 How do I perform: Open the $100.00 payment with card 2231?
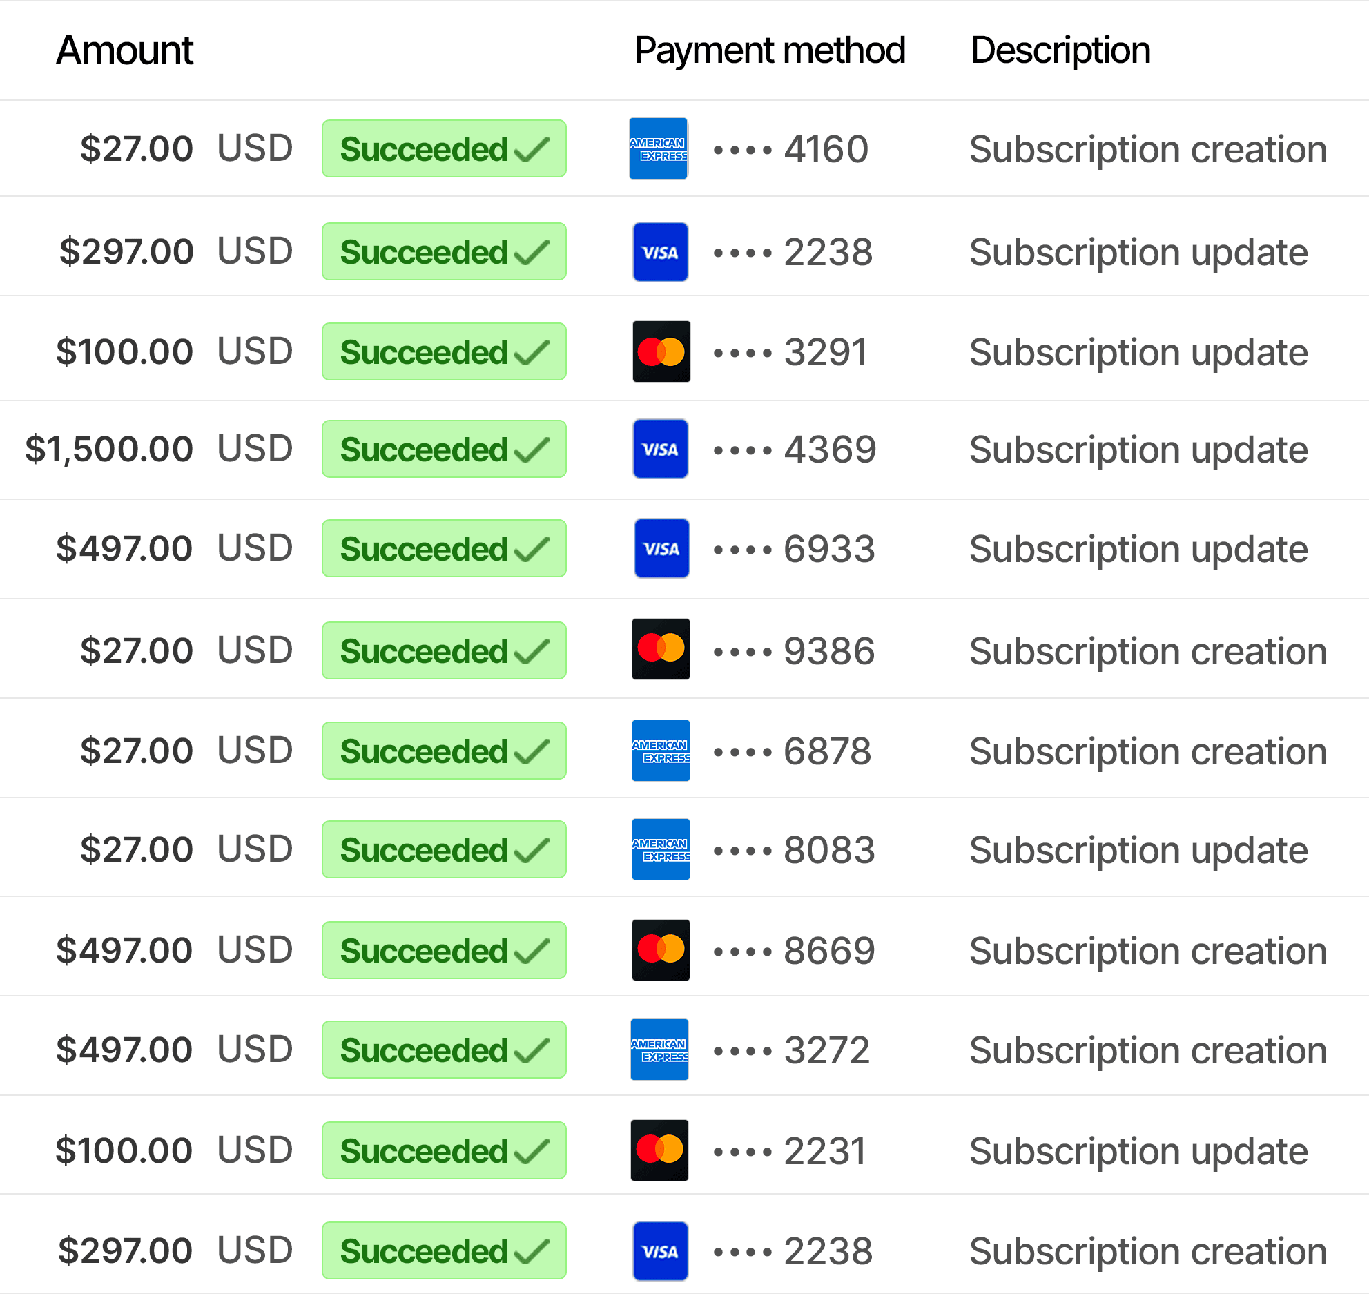click(x=124, y=1150)
